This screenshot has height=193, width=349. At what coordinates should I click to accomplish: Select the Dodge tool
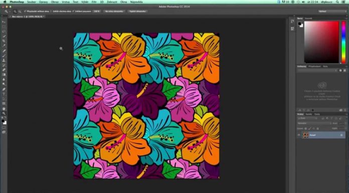point(4,84)
